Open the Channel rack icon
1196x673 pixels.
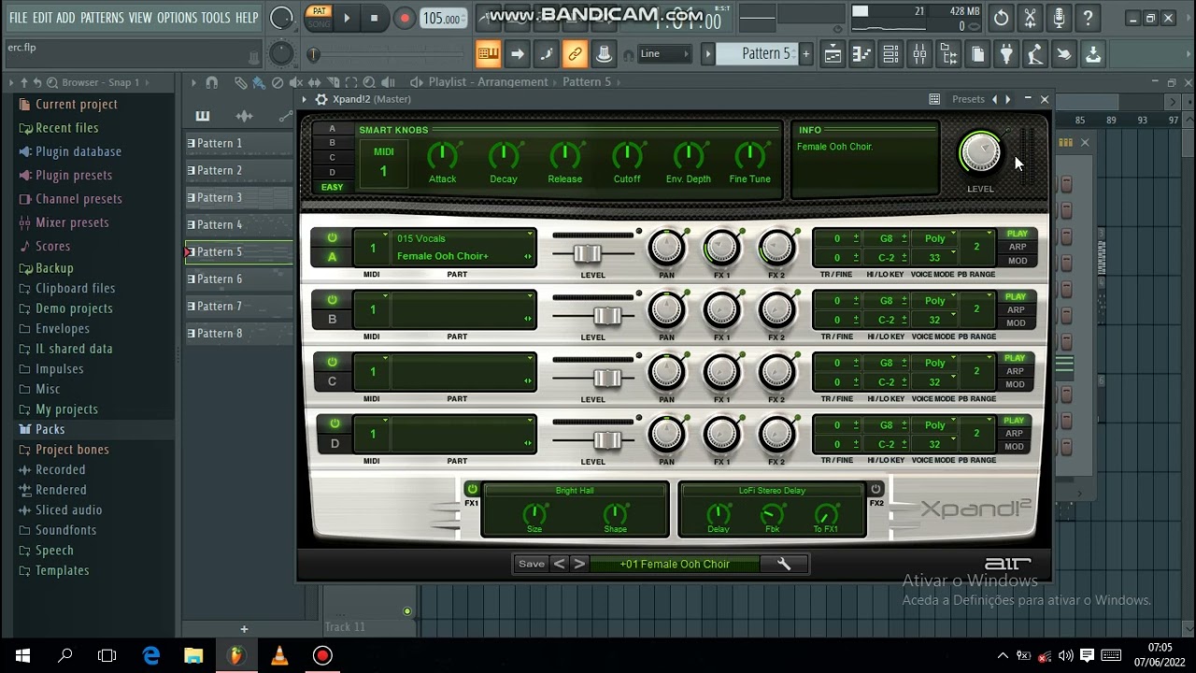point(890,54)
